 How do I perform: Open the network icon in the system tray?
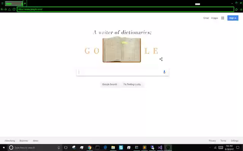click(215, 148)
